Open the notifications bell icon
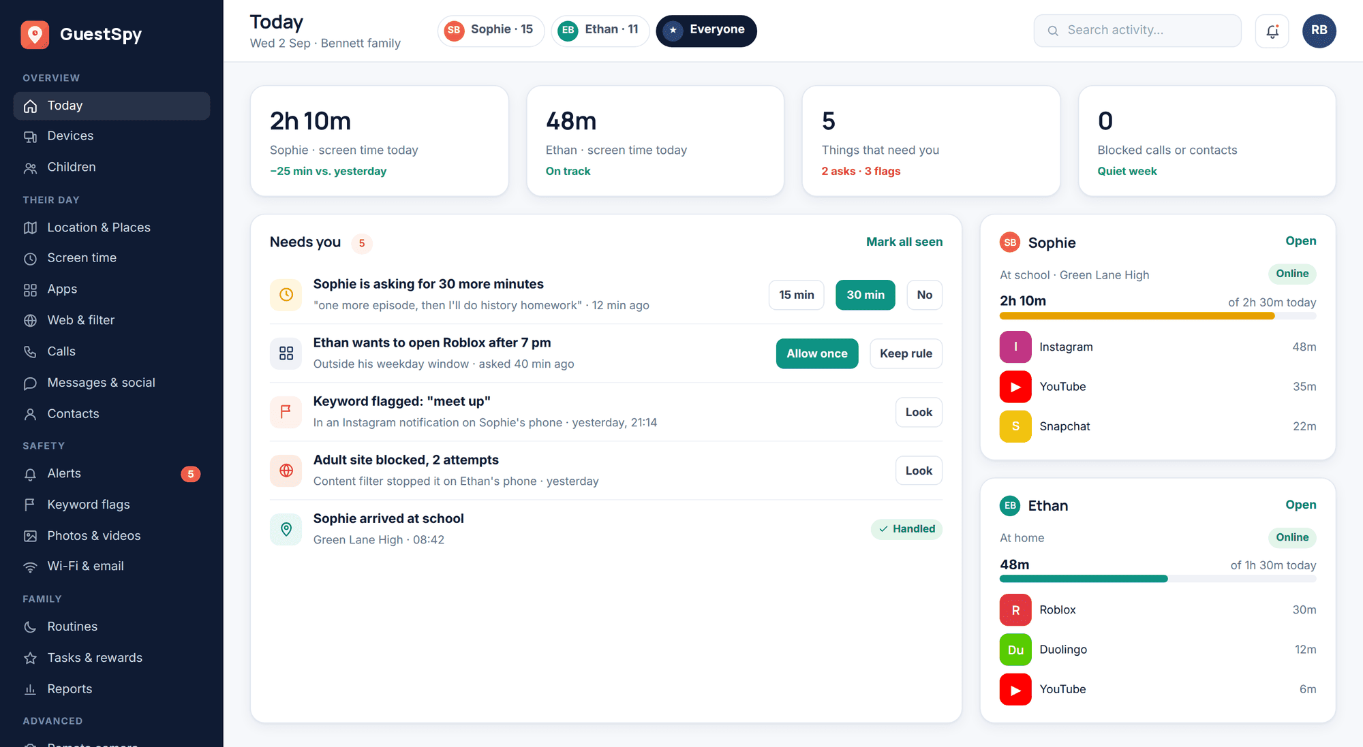The image size is (1363, 747). [1272, 31]
